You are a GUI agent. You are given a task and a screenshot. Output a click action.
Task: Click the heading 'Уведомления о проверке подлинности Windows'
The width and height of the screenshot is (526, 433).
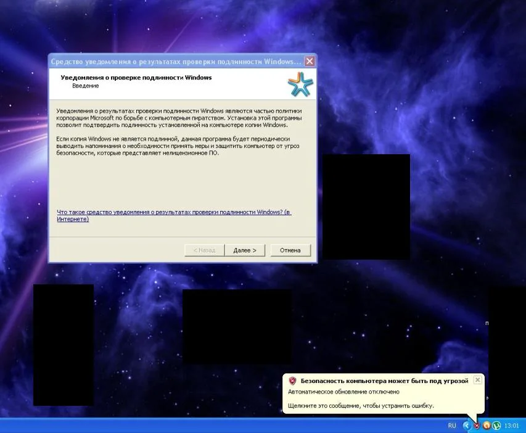136,78
